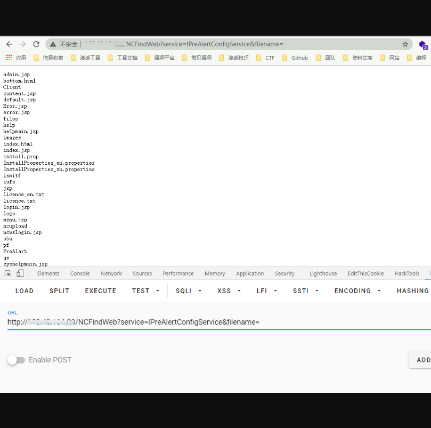Screen dimensions: 431x428
Task: Toggle the Enable POST switch
Action: [x=16, y=360]
